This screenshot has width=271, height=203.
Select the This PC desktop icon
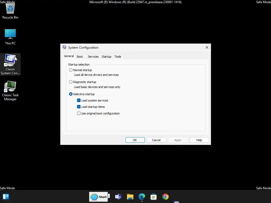click(10, 37)
